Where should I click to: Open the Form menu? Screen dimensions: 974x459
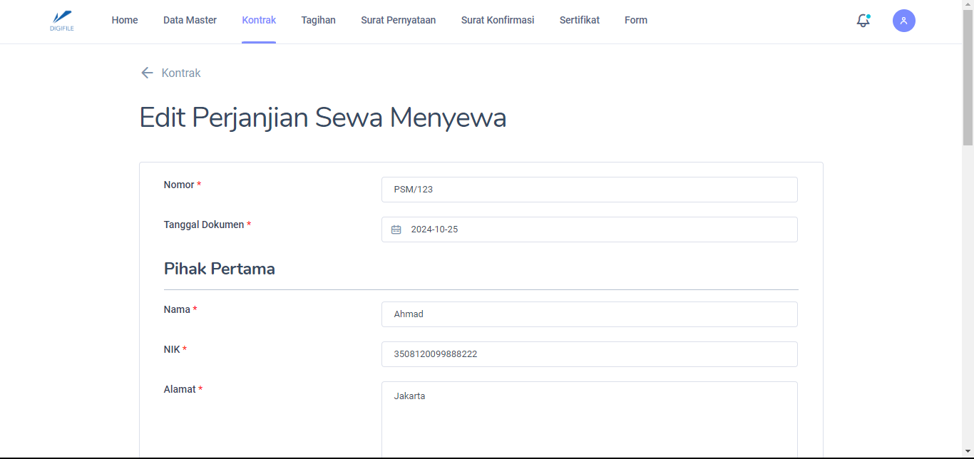pyautogui.click(x=635, y=20)
